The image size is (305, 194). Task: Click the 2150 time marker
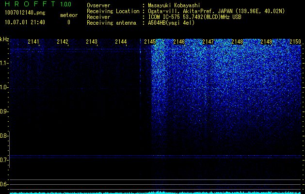point(295,42)
